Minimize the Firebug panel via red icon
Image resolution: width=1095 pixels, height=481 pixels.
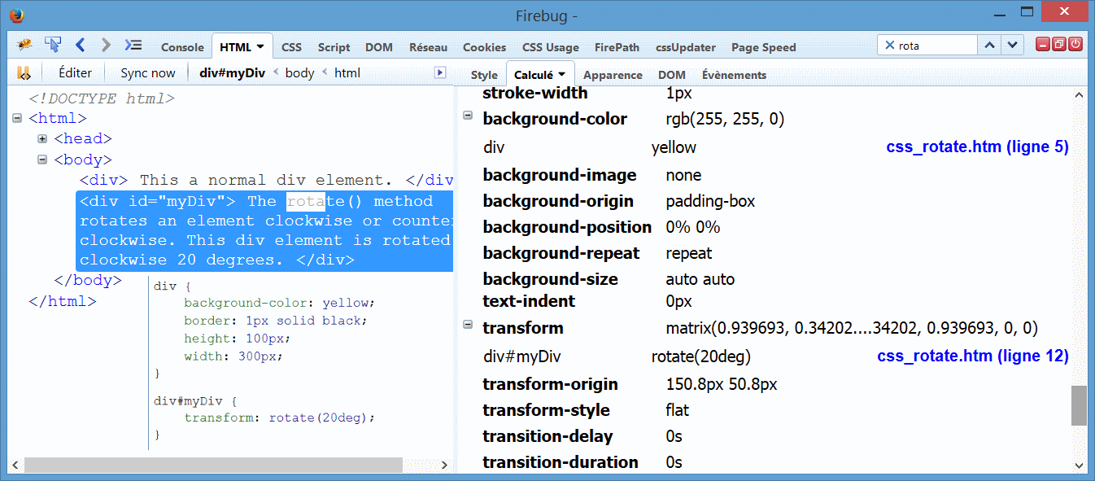[x=1042, y=45]
